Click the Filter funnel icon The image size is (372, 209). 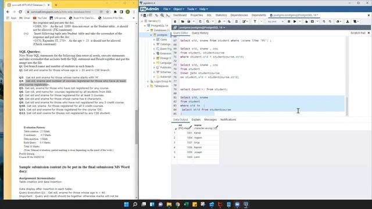click(255, 21)
